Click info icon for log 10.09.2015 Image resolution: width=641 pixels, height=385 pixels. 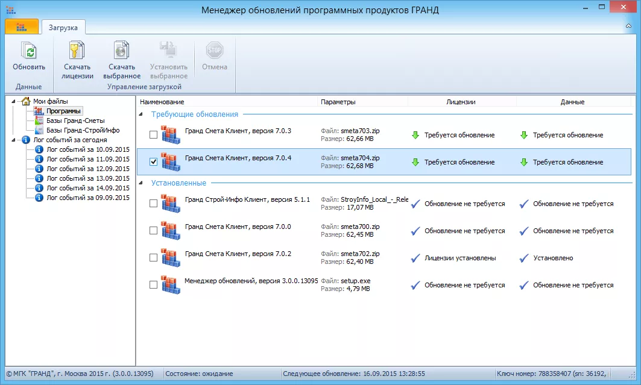coord(39,149)
